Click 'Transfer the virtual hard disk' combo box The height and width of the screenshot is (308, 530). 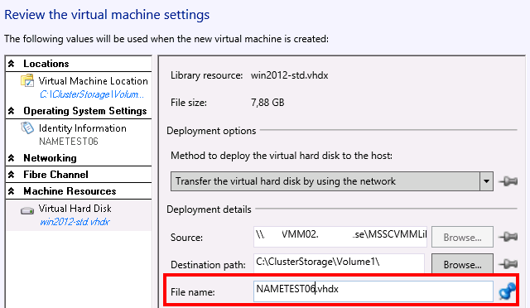click(x=331, y=181)
